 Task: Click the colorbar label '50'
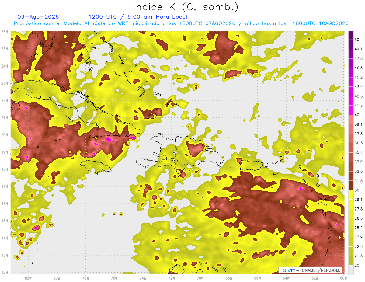(x=357, y=40)
